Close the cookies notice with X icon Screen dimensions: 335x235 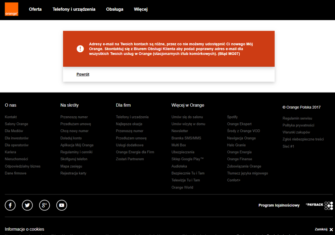[x=331, y=230]
